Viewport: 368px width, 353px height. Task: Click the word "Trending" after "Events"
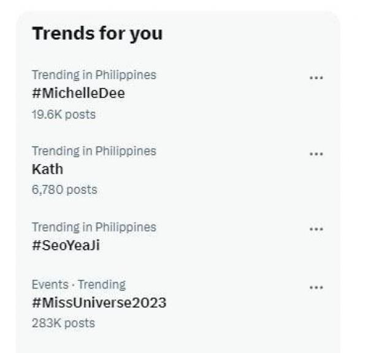[x=101, y=284]
